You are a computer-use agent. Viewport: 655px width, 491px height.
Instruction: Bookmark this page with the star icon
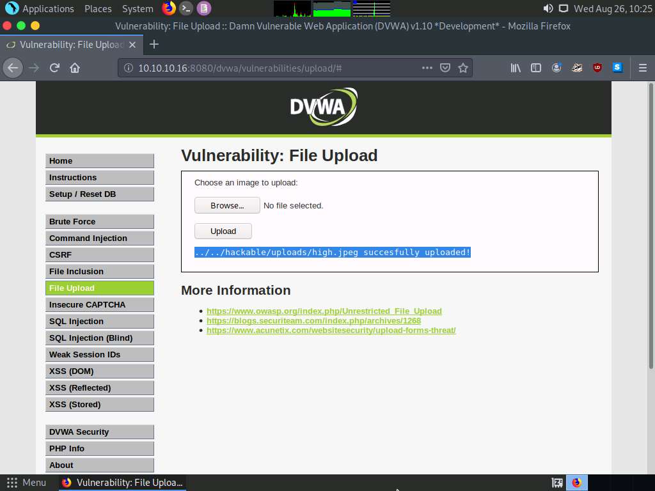463,68
